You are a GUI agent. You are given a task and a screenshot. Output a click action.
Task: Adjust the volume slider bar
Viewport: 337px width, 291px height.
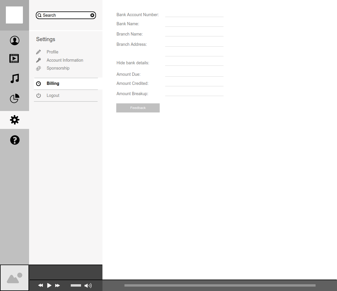click(76, 285)
